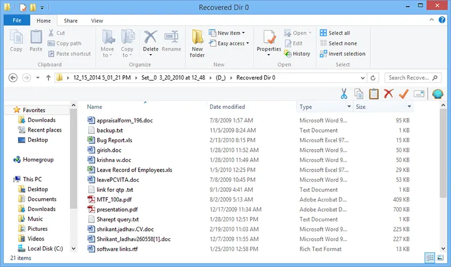Switch to the Home ribbon tab
This screenshot has width=451, height=267.
coord(44,20)
